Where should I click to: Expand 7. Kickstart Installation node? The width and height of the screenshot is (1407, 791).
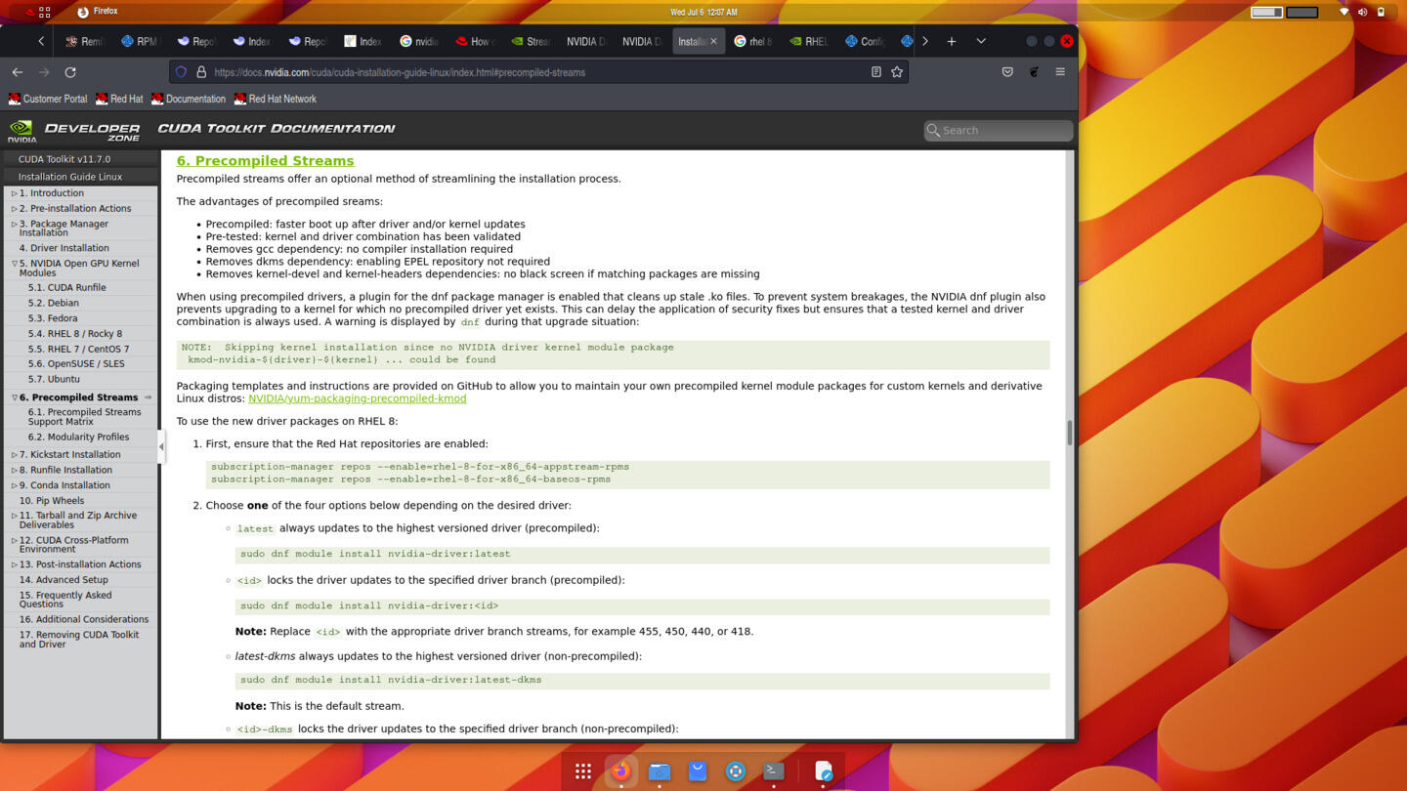(x=14, y=454)
